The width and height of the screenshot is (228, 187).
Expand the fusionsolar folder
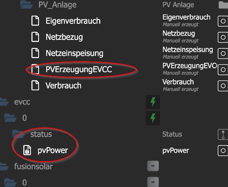(4, 166)
